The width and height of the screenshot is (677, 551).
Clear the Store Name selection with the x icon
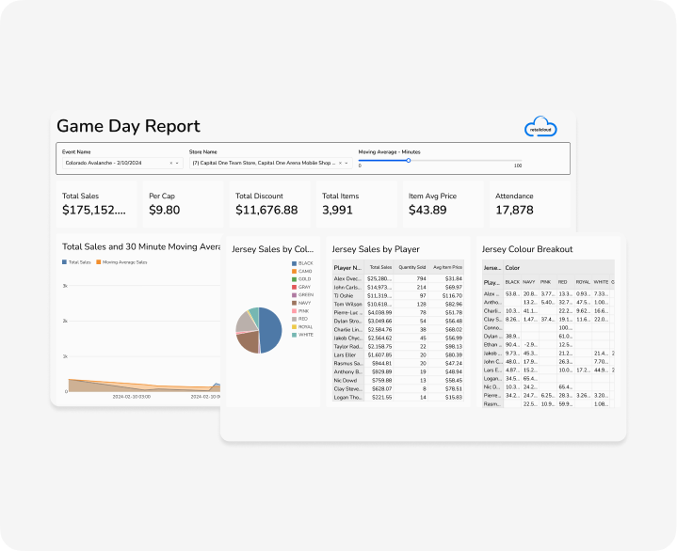click(339, 163)
